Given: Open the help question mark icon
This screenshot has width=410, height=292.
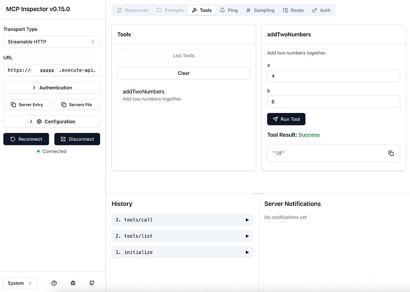Looking at the screenshot, I should 54,283.
